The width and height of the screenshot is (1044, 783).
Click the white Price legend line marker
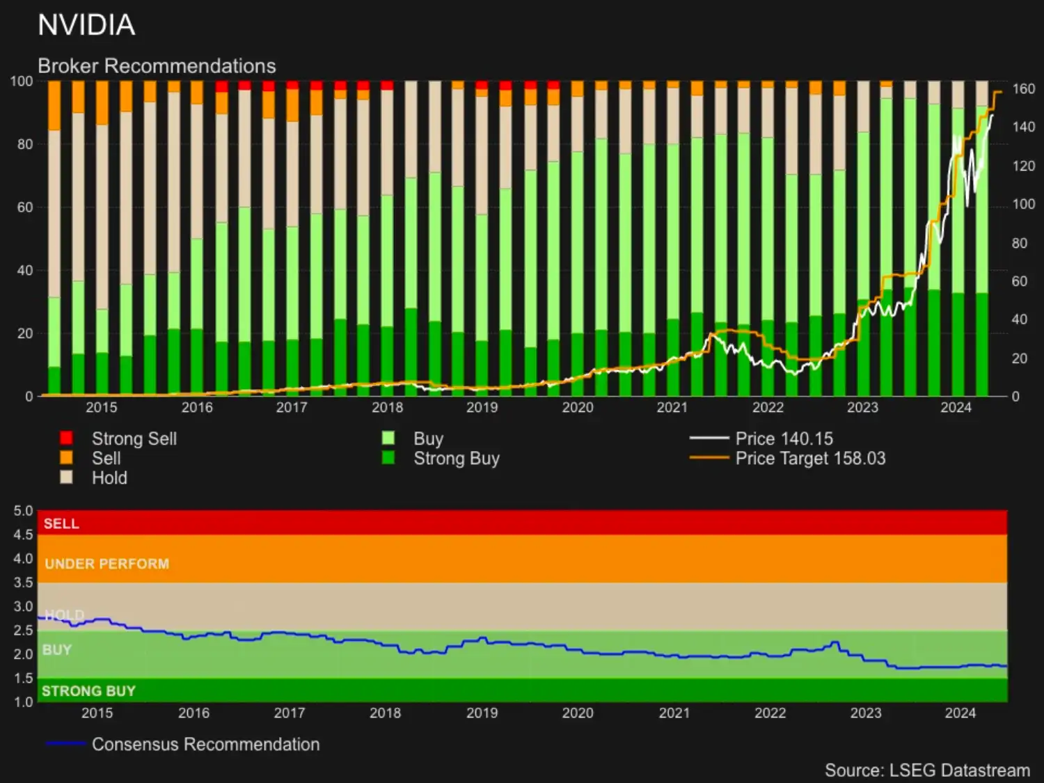[709, 438]
